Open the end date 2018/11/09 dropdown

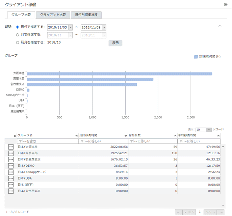pos(104,27)
